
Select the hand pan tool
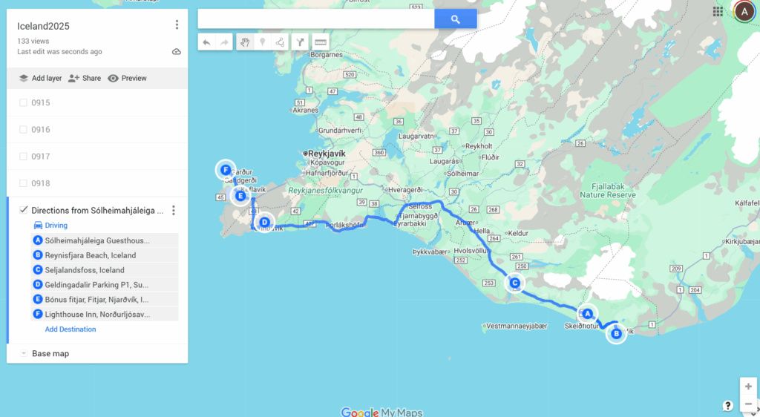click(x=245, y=42)
